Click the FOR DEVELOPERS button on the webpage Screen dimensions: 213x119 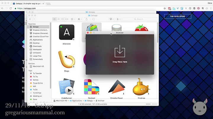tap(177, 16)
